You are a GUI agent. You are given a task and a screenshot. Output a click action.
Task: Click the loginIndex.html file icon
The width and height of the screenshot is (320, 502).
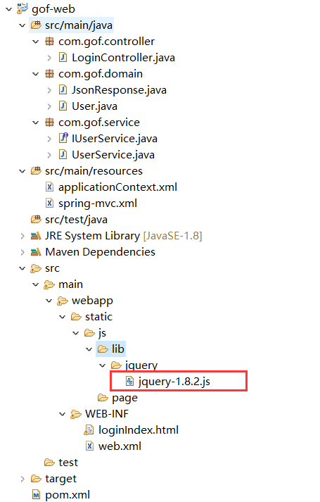[89, 430]
